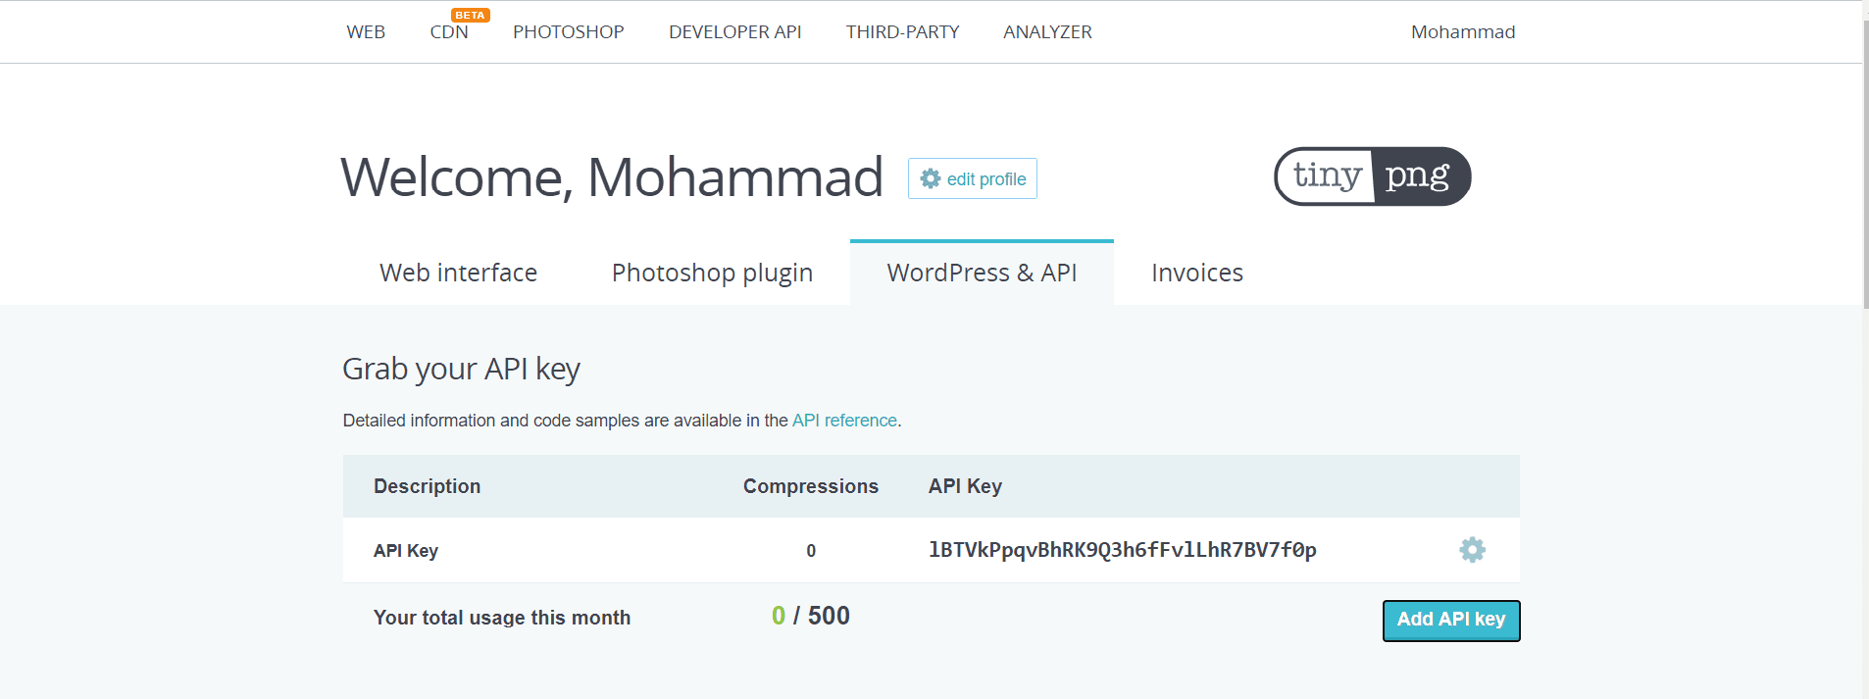This screenshot has height=699, width=1869.
Task: Click the gear icon on edit profile button
Action: [930, 178]
